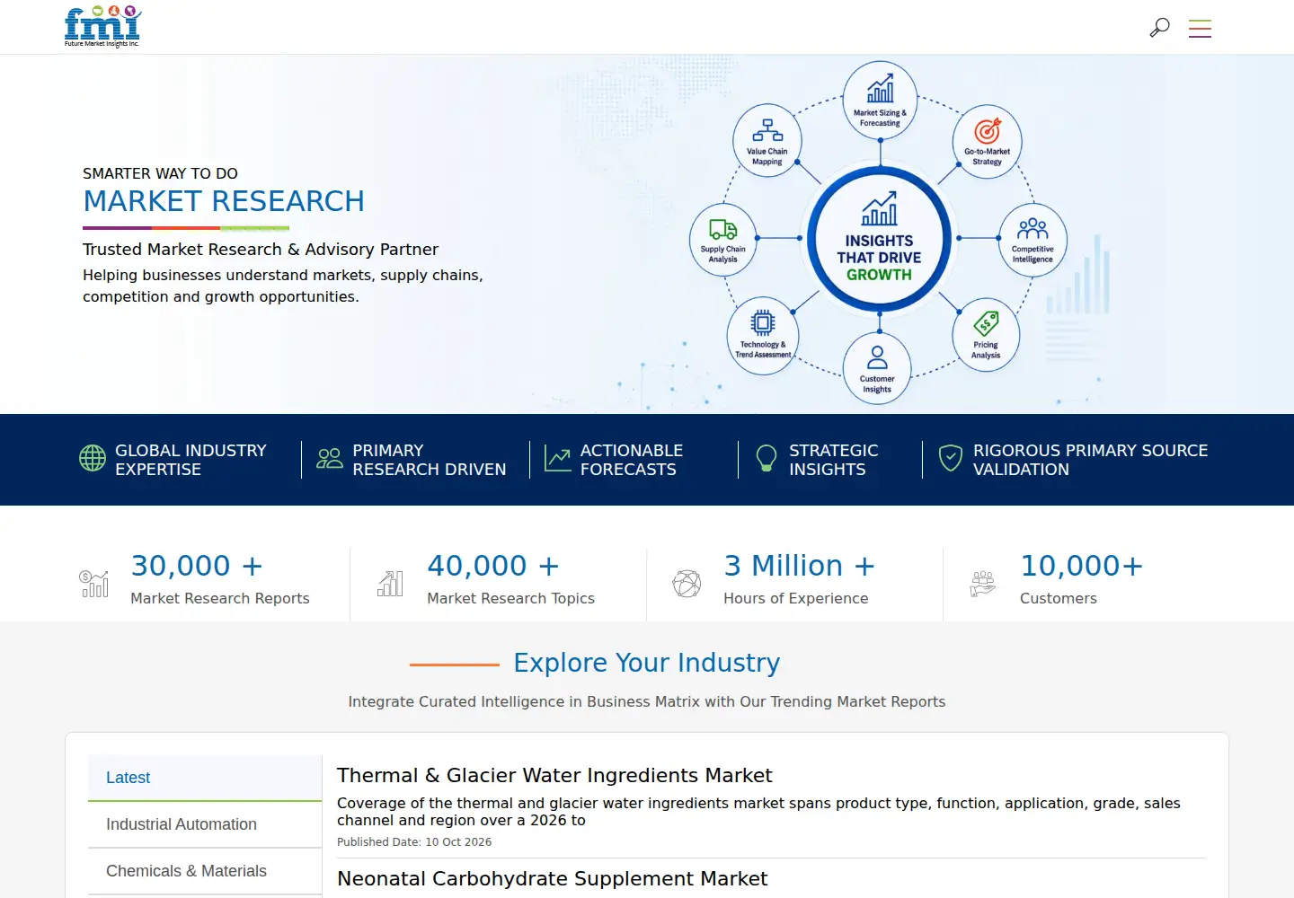Open Thermal & Glacier Water Ingredients Market report
This screenshot has height=898, width=1294.
(554, 775)
